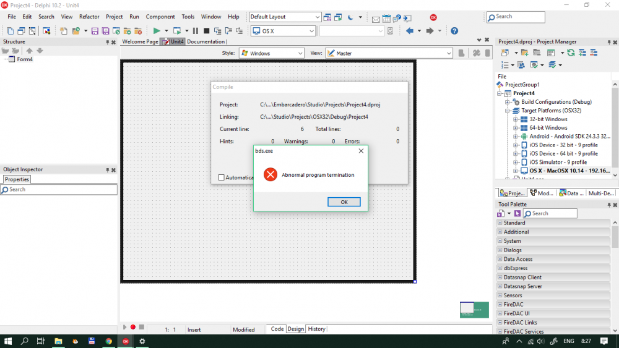This screenshot has height=348, width=619.
Task: Click the Run Without Debugging icon
Action: pos(177,31)
